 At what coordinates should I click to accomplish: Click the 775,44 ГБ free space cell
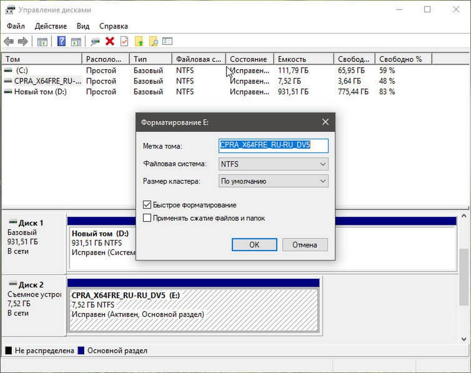pyautogui.click(x=353, y=92)
